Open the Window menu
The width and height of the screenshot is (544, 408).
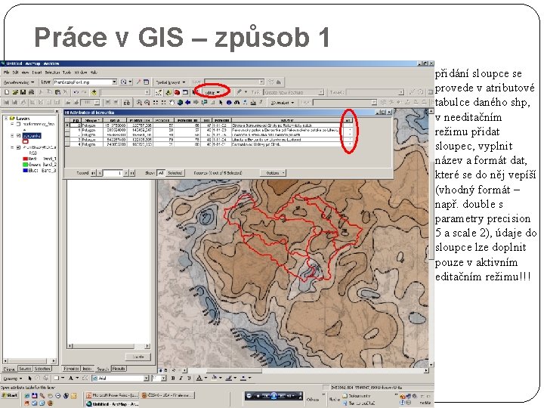pos(81,73)
